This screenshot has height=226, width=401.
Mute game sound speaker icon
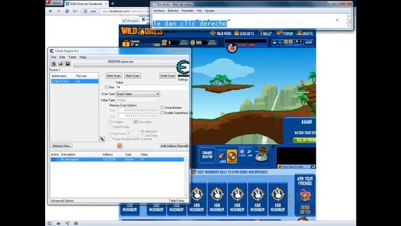274,43
